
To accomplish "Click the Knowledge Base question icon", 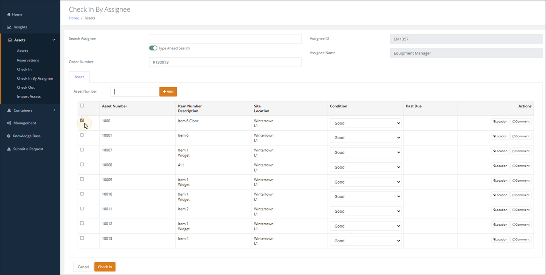I will click(9, 136).
